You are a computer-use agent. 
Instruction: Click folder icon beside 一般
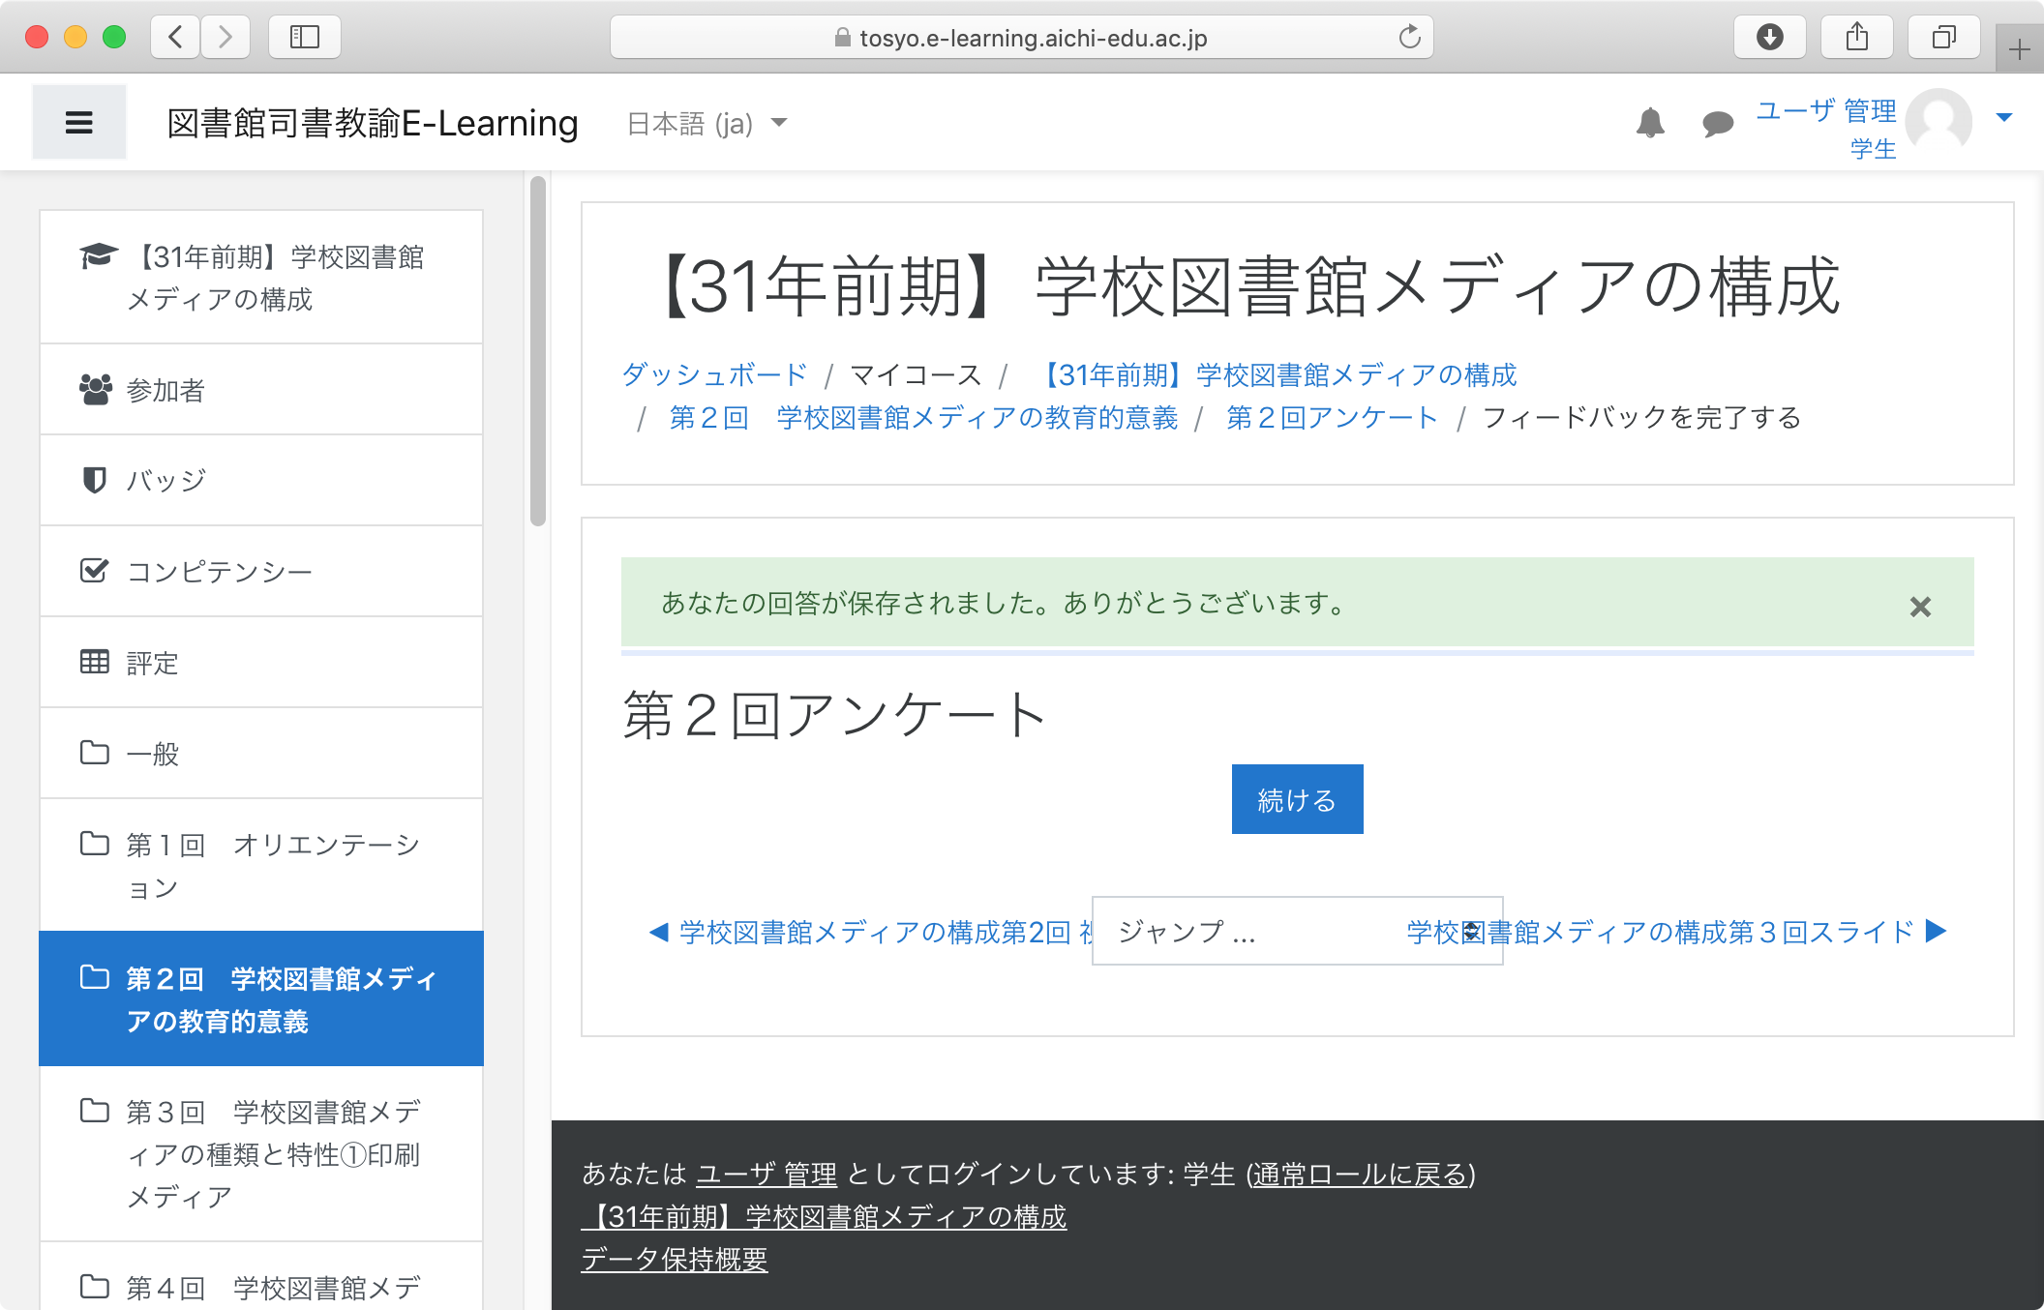coord(94,752)
